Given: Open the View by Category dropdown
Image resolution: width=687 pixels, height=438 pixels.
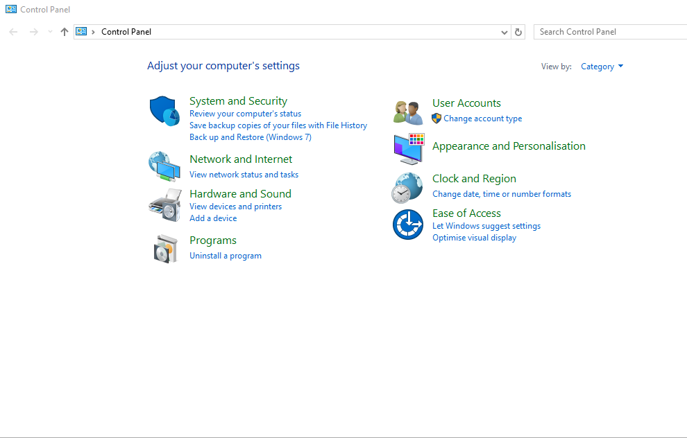Looking at the screenshot, I should point(602,67).
